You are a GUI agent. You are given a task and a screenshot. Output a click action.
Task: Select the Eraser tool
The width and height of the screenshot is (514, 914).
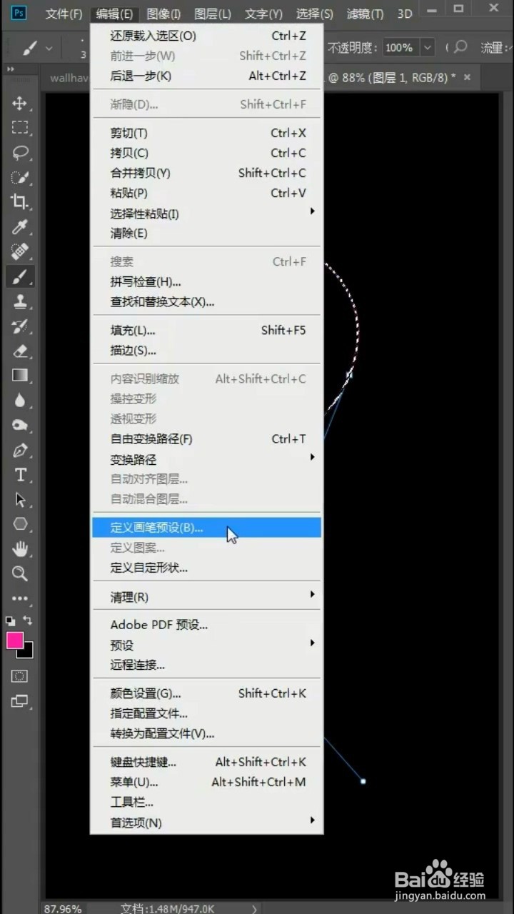pos(20,351)
